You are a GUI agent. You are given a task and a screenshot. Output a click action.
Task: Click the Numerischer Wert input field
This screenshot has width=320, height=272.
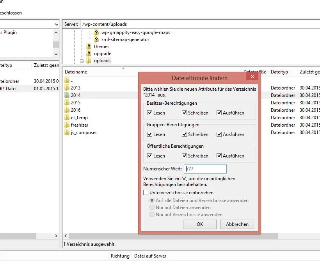tap(205, 169)
